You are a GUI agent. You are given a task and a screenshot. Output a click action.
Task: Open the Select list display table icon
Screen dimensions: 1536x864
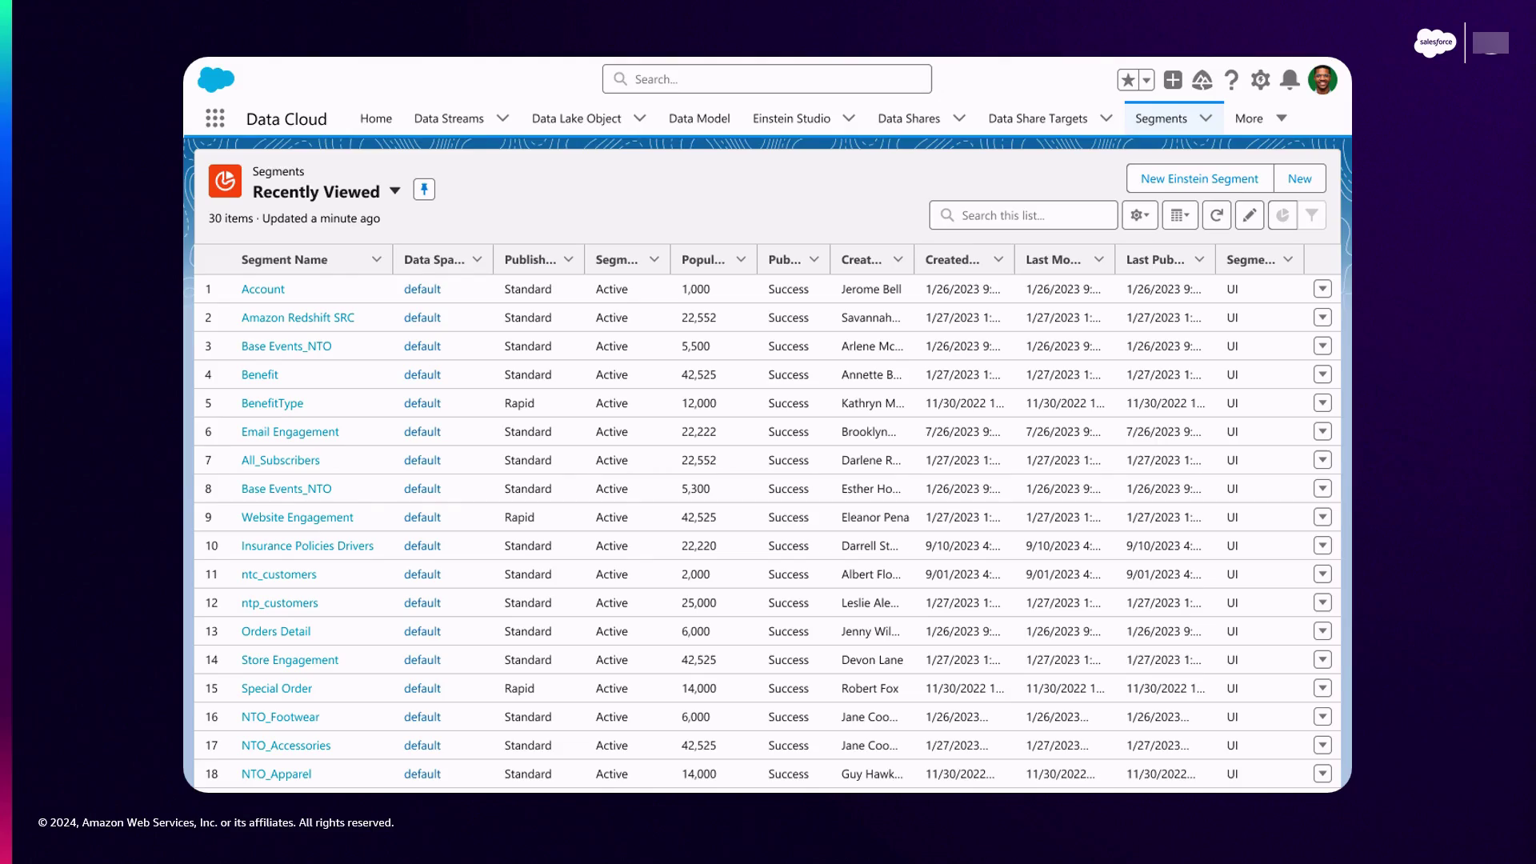[1179, 215]
